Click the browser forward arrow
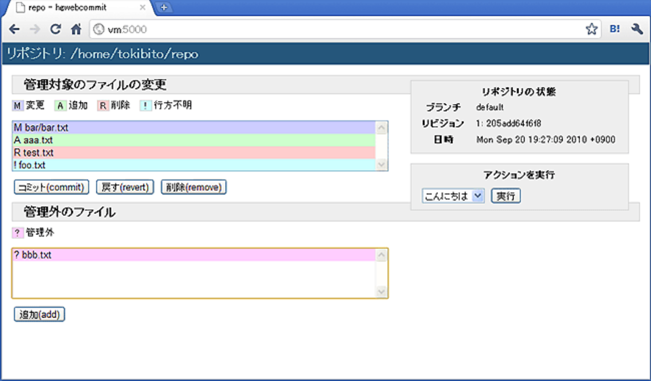The width and height of the screenshot is (651, 381). coord(35,30)
